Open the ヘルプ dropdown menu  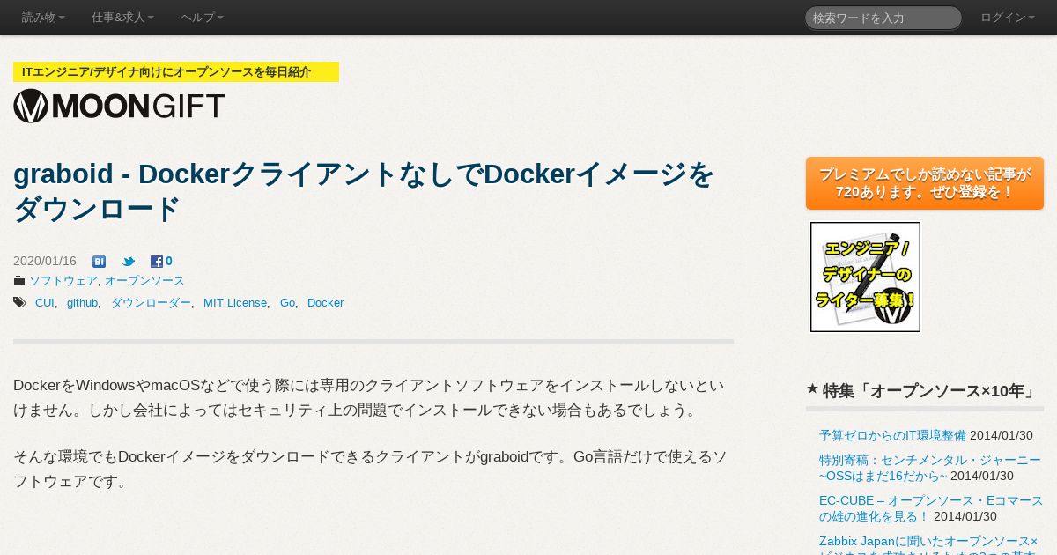point(202,18)
